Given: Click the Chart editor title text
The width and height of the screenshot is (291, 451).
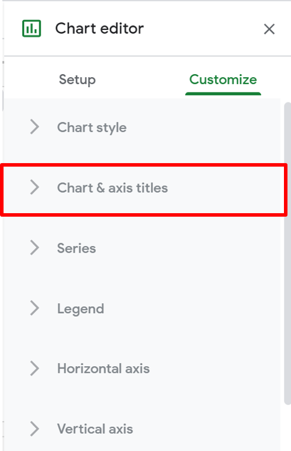Looking at the screenshot, I should point(99,28).
